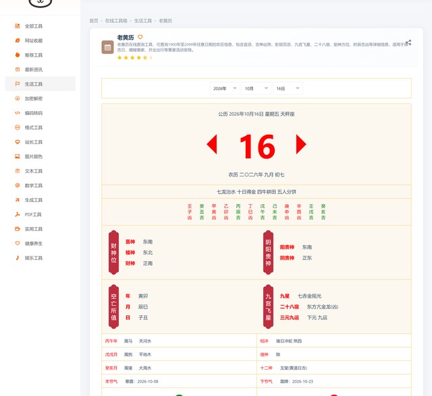Click the 相冲 cell in table
The image size is (432, 396).
(334, 341)
